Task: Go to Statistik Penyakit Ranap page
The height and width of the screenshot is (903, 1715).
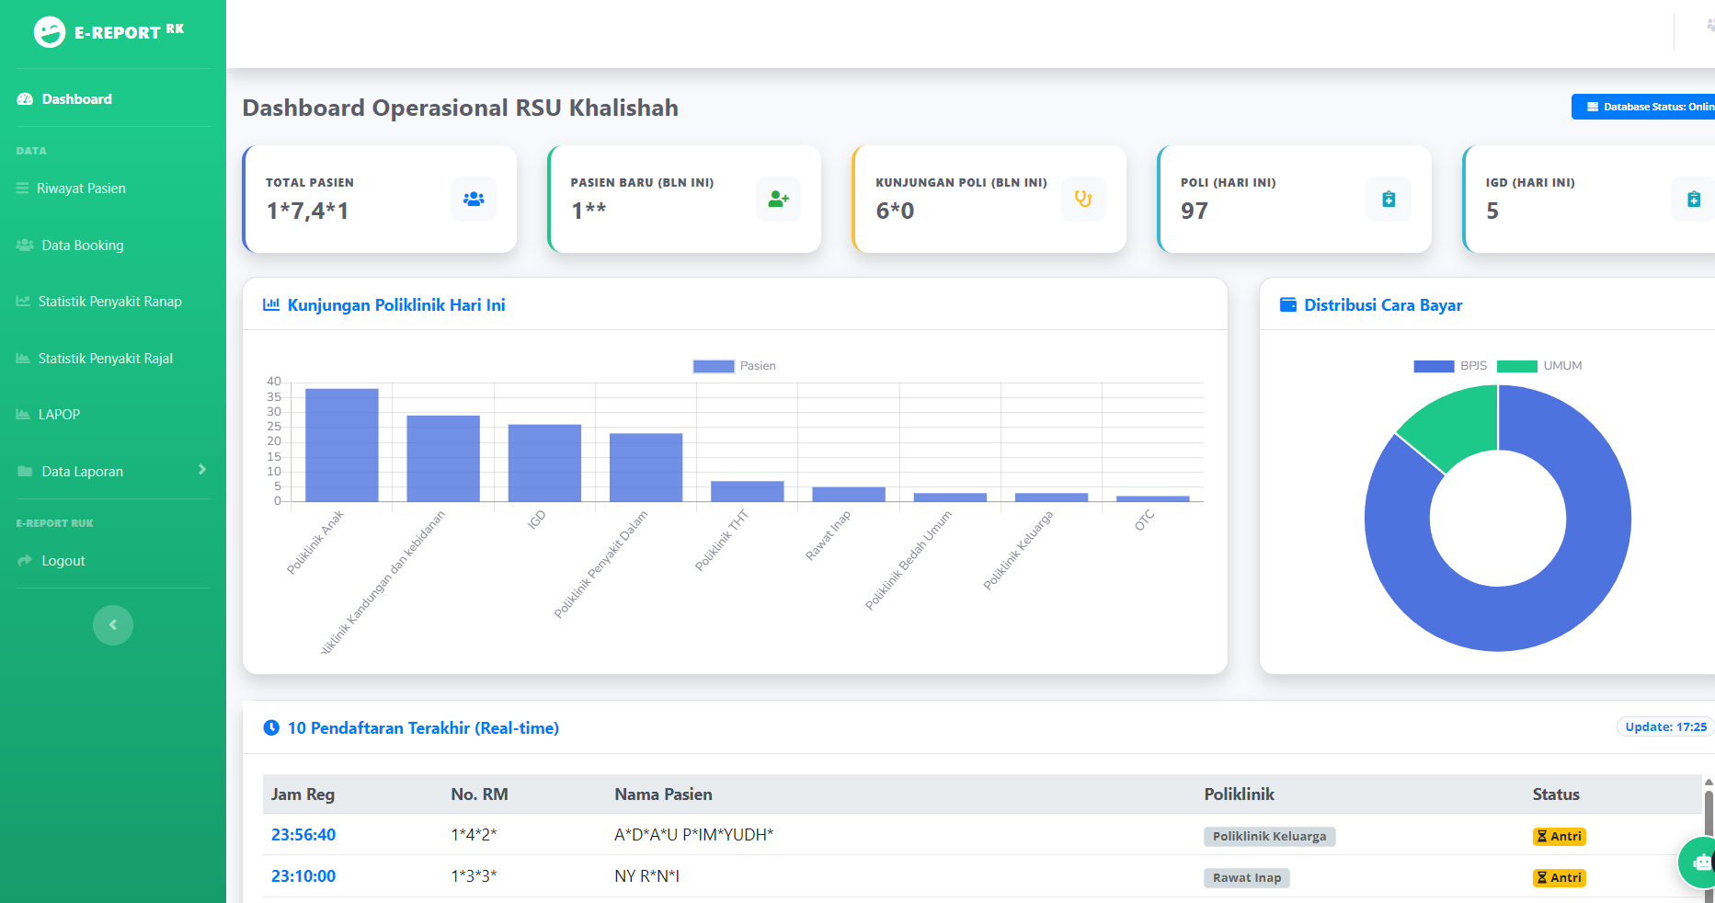Action: pos(109,302)
